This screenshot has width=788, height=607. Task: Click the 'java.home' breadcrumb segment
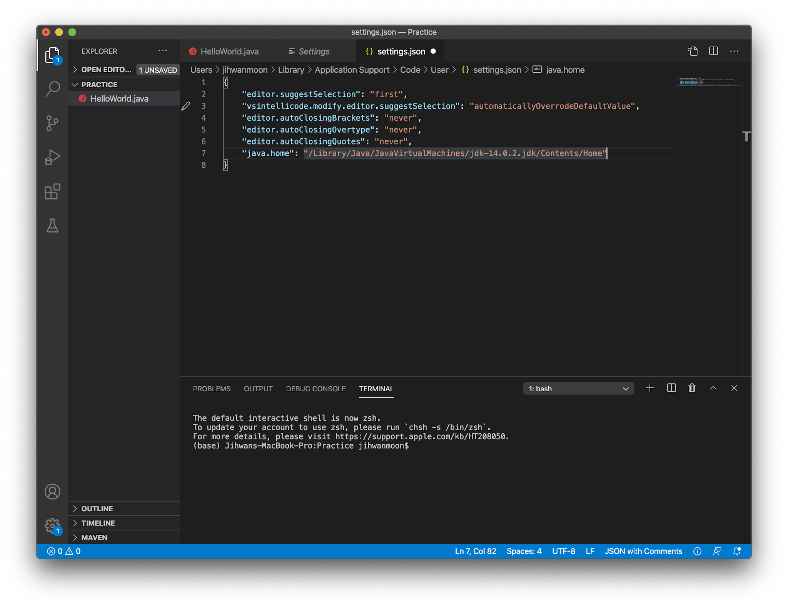[x=565, y=70]
